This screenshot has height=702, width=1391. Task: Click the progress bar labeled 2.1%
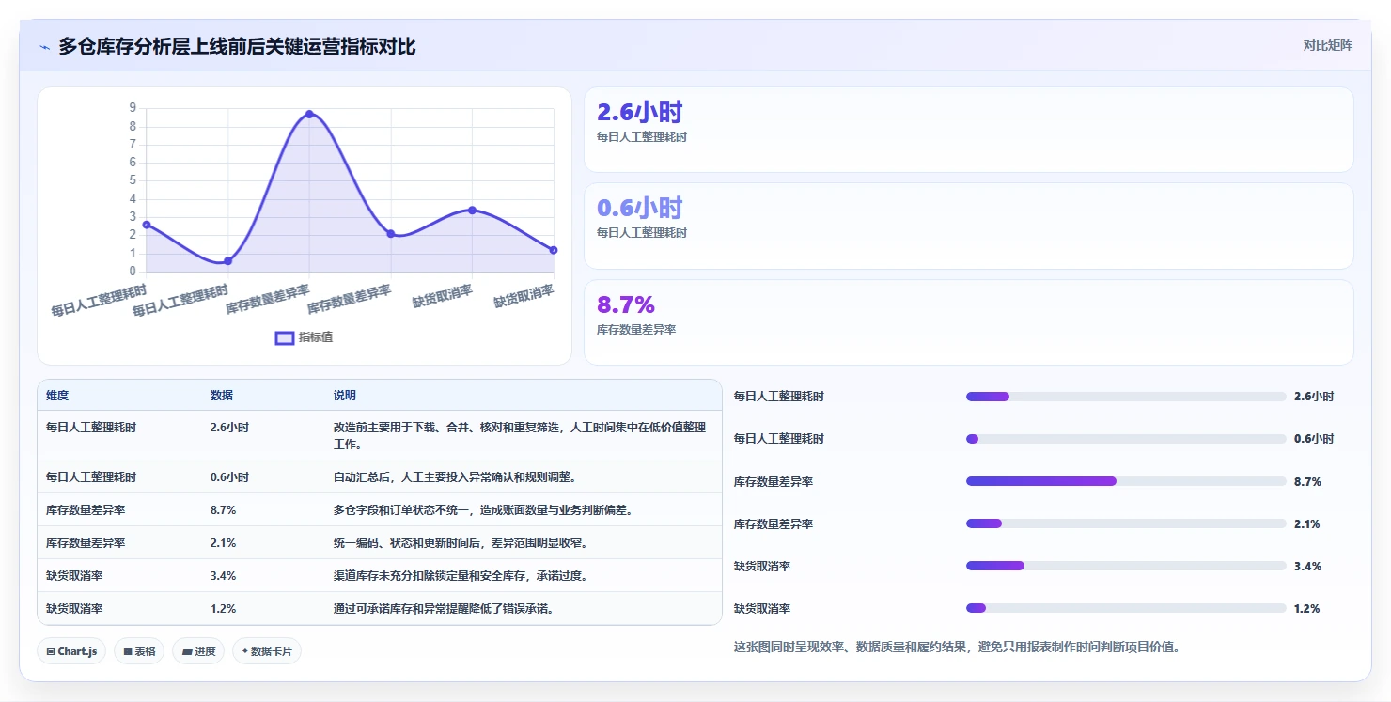[1126, 523]
